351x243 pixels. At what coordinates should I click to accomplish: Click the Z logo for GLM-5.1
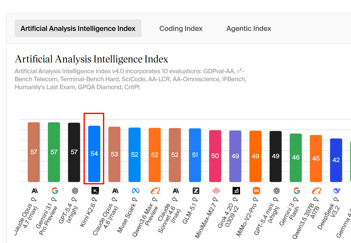click(x=196, y=191)
